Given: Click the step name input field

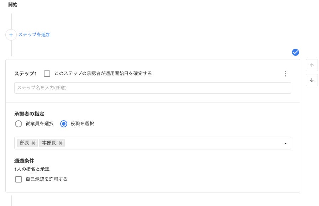Looking at the screenshot, I should point(152,88).
